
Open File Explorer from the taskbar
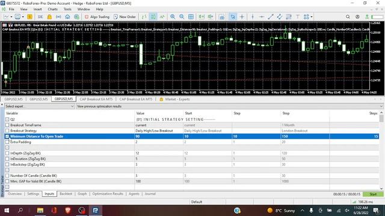pyautogui.click(x=40, y=211)
